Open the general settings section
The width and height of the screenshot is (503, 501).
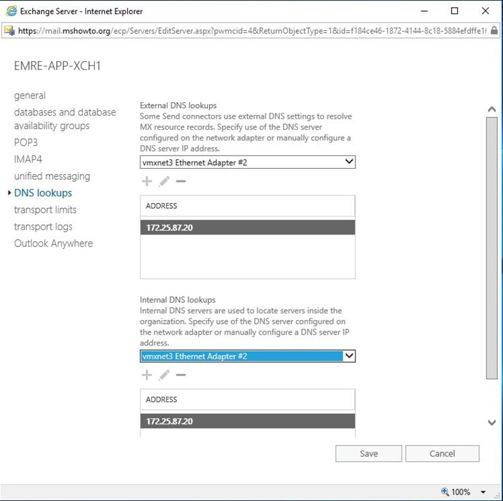pos(30,95)
